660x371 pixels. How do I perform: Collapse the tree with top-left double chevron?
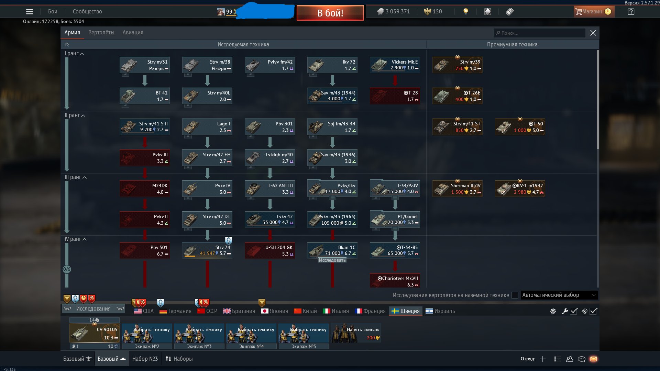(67, 45)
